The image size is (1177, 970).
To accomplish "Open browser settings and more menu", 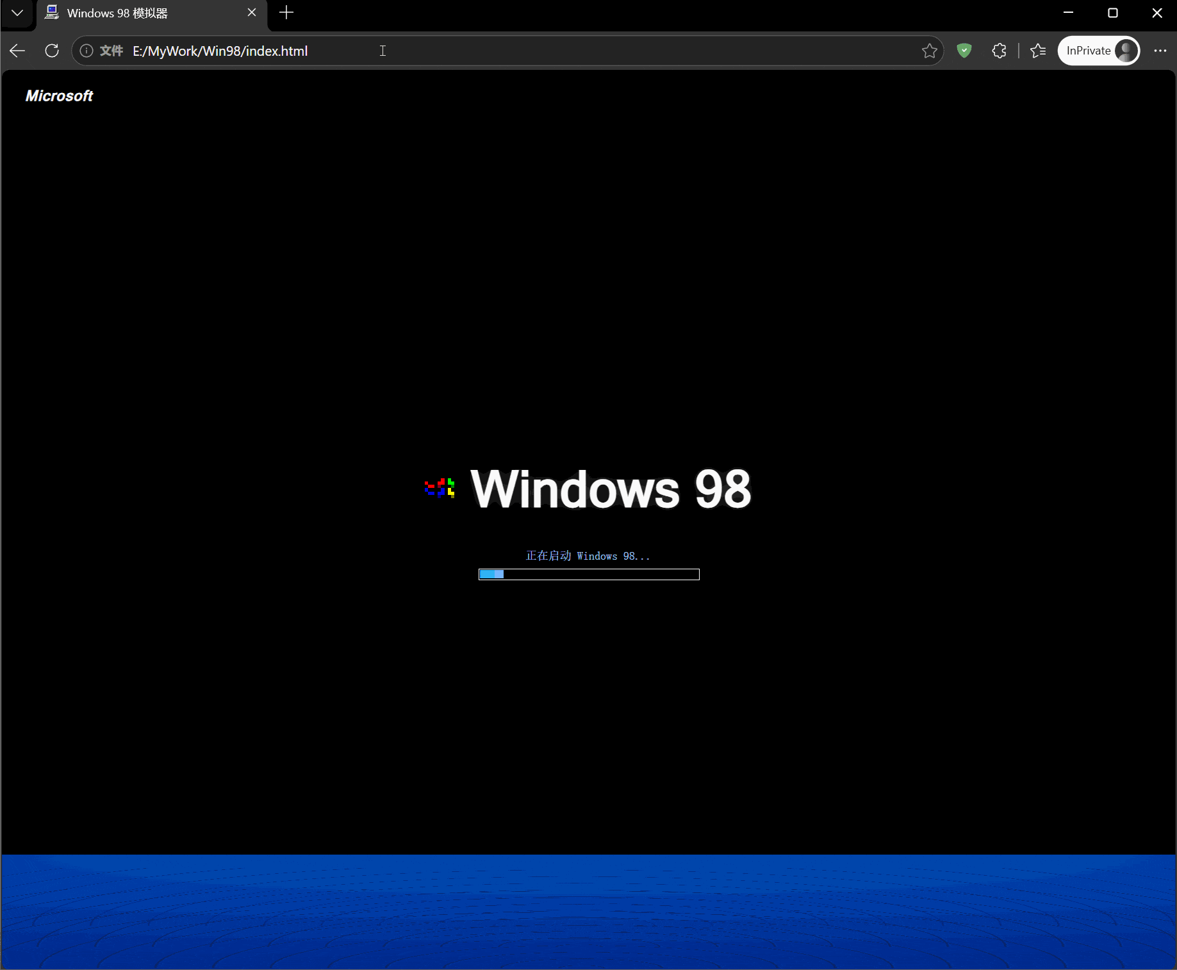I will (1160, 51).
